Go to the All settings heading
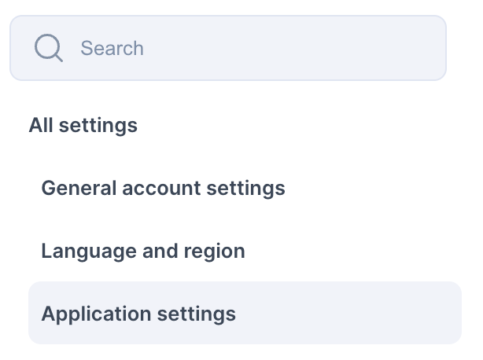 83,126
